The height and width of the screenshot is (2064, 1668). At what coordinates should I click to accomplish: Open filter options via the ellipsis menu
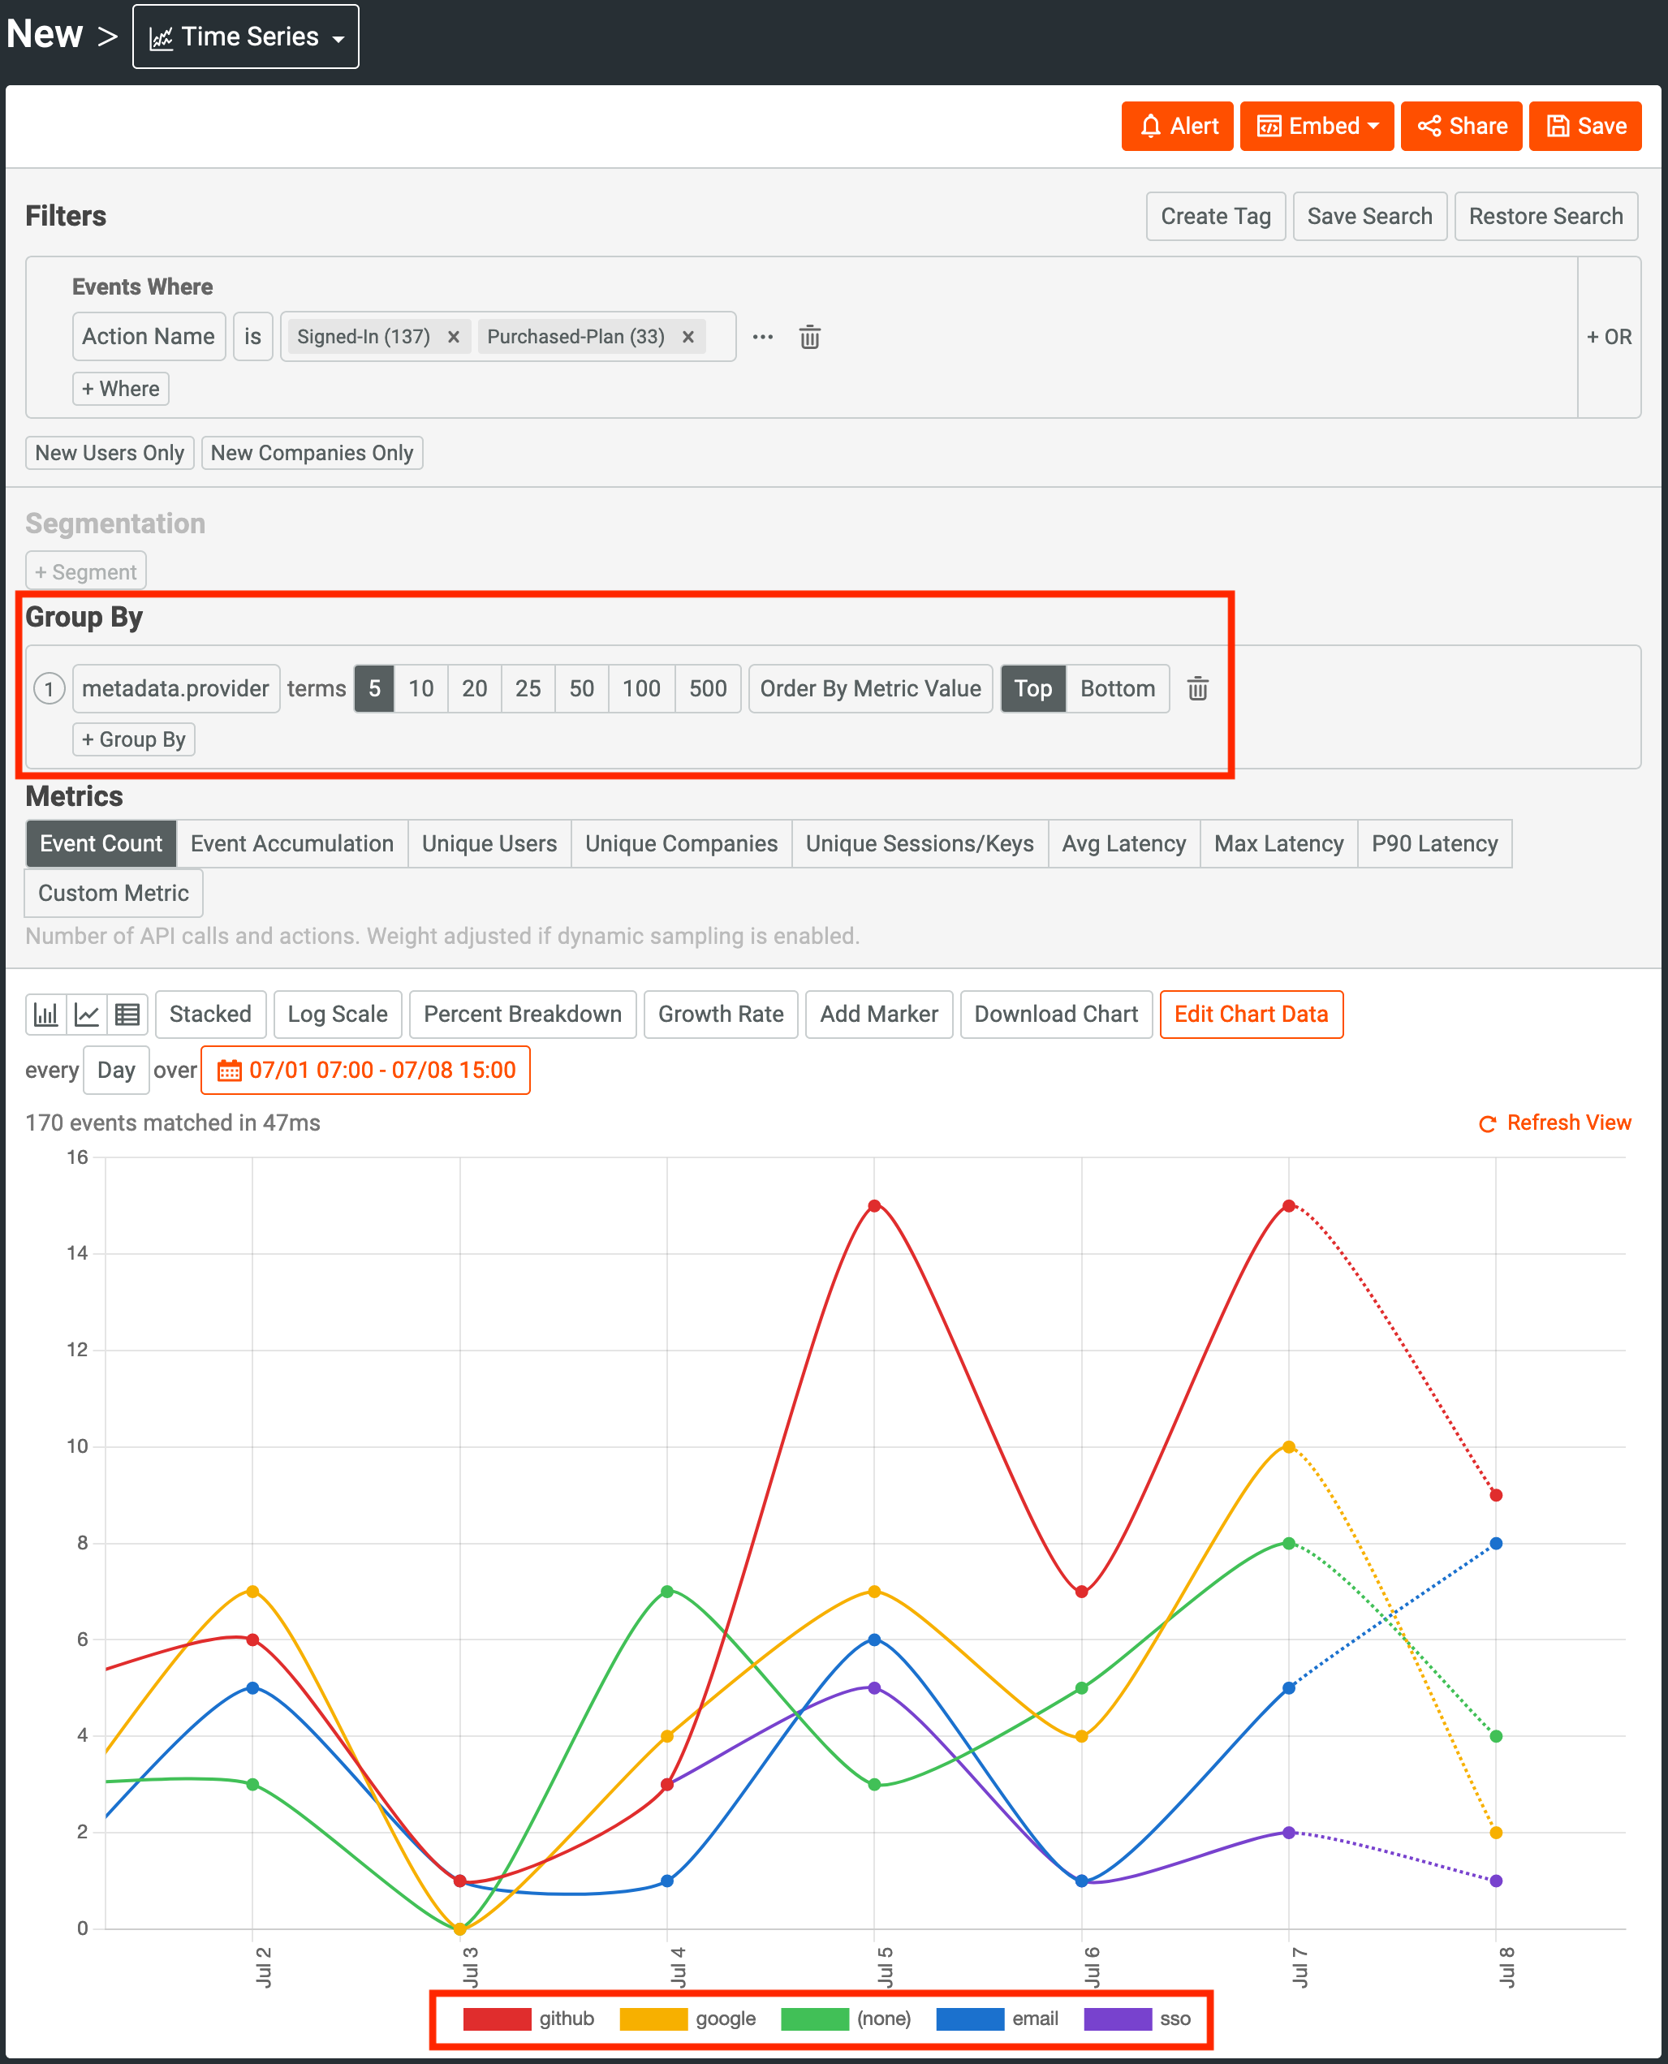click(762, 336)
